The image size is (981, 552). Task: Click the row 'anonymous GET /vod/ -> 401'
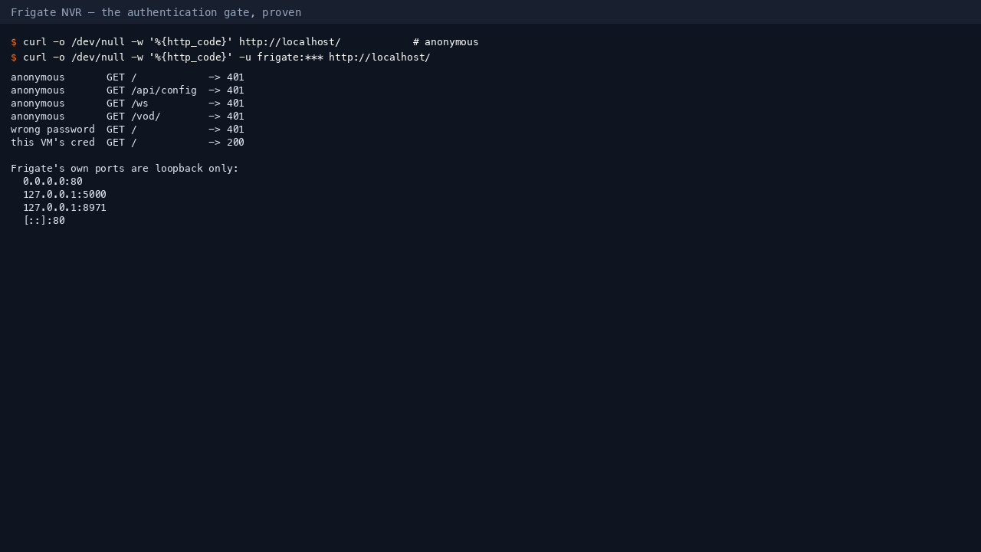point(127,117)
